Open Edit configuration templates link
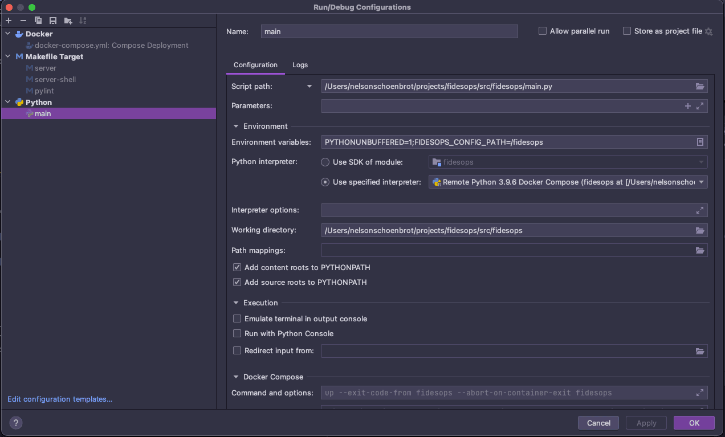 click(60, 399)
